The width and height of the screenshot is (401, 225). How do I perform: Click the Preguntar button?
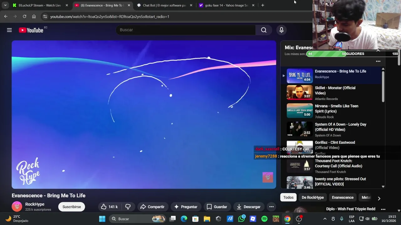point(186,207)
